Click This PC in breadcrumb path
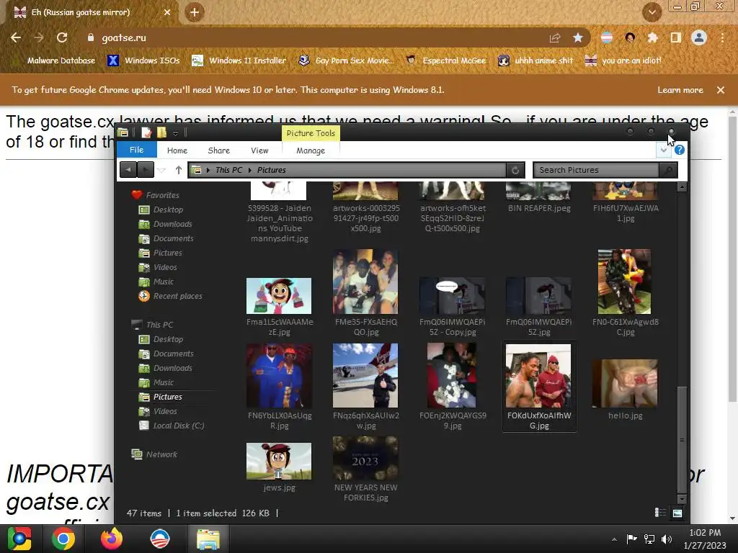The height and width of the screenshot is (553, 738). tap(228, 170)
